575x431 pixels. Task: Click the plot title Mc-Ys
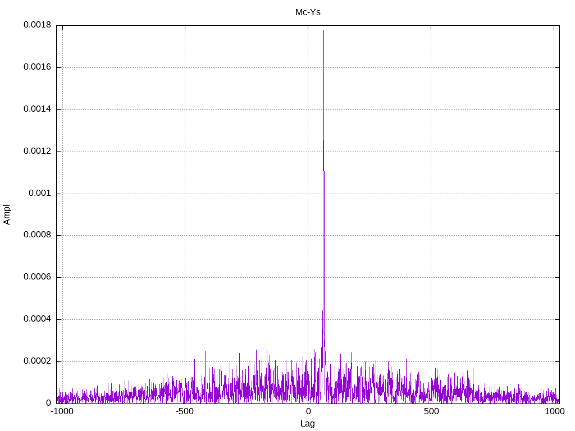coord(308,12)
